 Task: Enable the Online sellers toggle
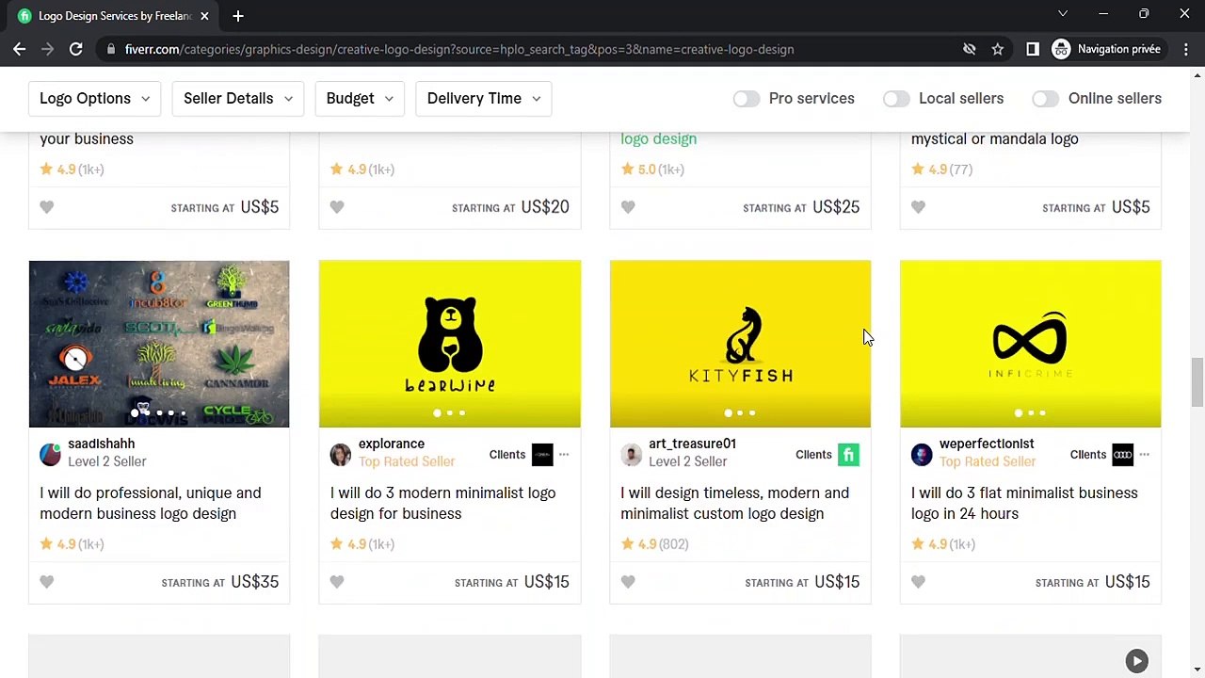(x=1045, y=98)
